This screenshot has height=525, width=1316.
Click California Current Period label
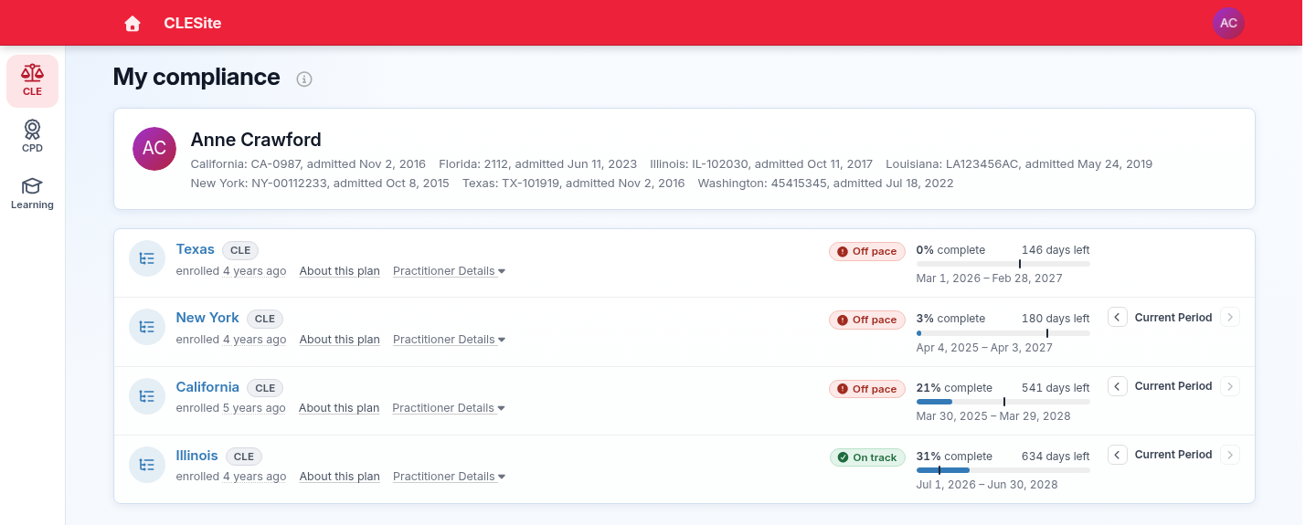pos(1173,386)
